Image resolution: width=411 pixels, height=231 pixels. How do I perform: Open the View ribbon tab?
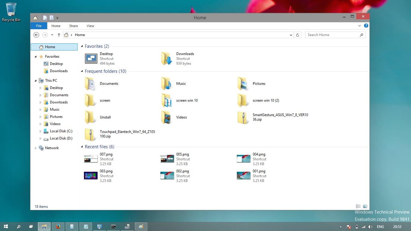(90, 26)
